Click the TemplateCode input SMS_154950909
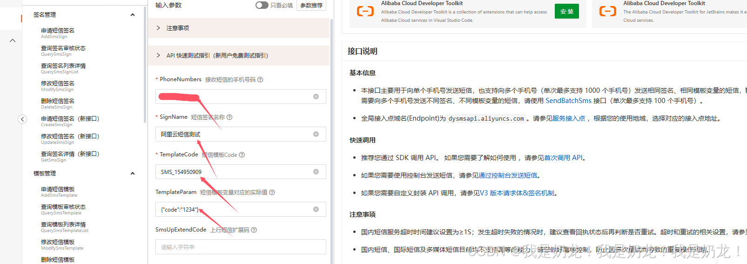Viewport: 747px width, 264px height. click(x=241, y=172)
